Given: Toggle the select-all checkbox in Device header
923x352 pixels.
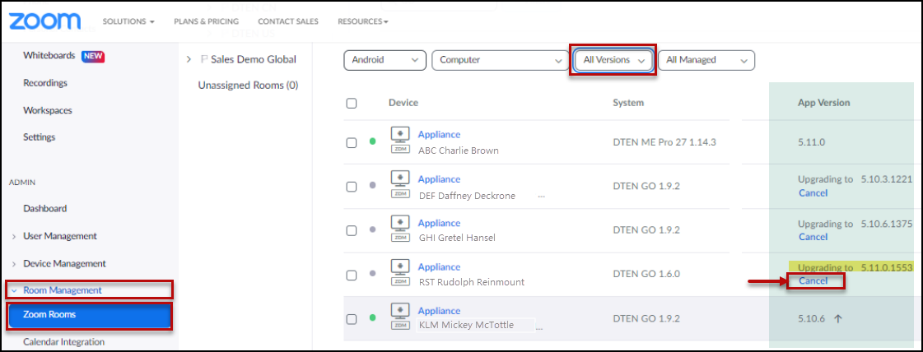Looking at the screenshot, I should point(352,104).
